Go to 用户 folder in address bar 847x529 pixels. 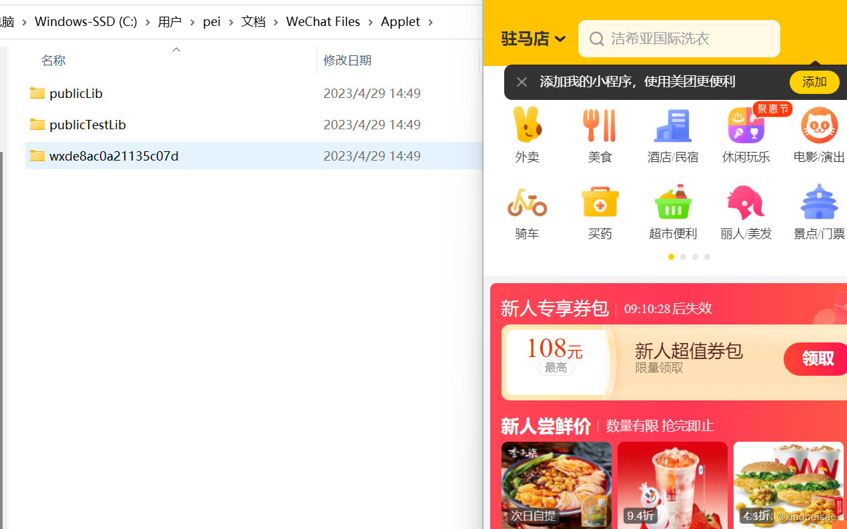(169, 22)
